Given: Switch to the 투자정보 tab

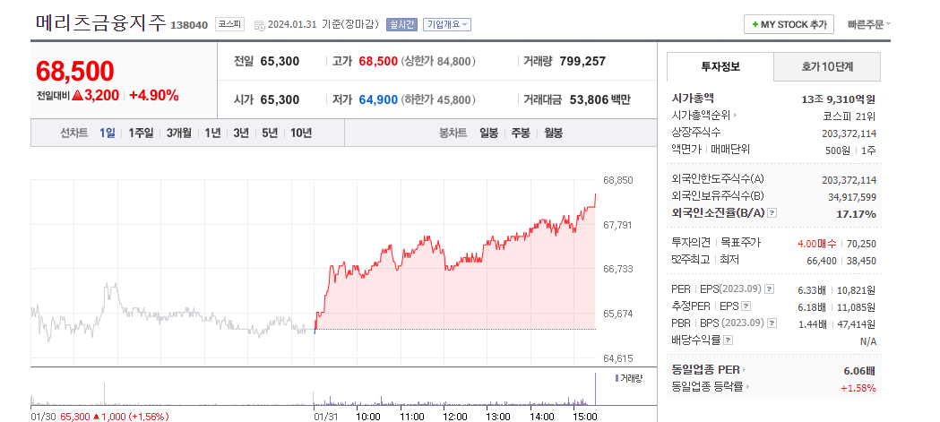Looking at the screenshot, I should tap(720, 66).
